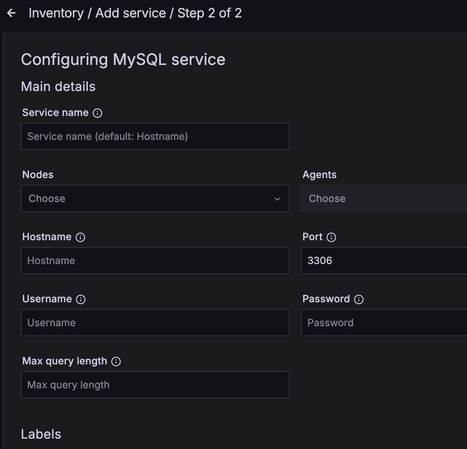
Task: Click the Hostname info icon
Action: 80,237
